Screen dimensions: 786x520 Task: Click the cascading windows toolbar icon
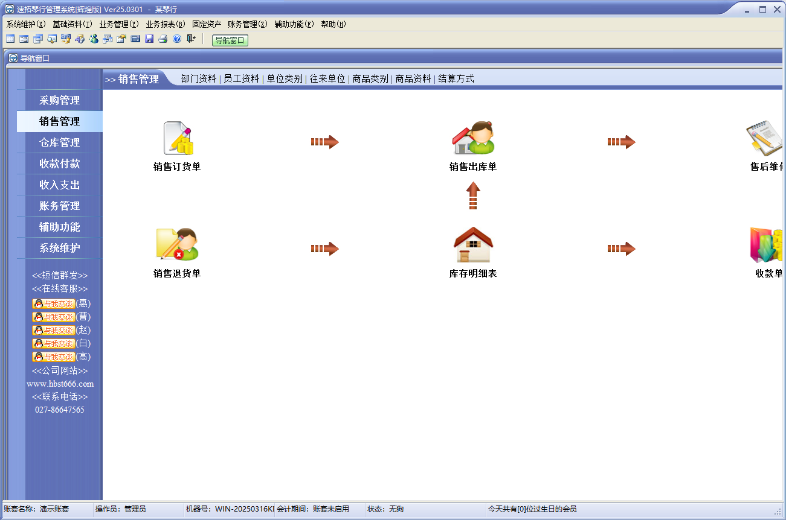[x=38, y=39]
